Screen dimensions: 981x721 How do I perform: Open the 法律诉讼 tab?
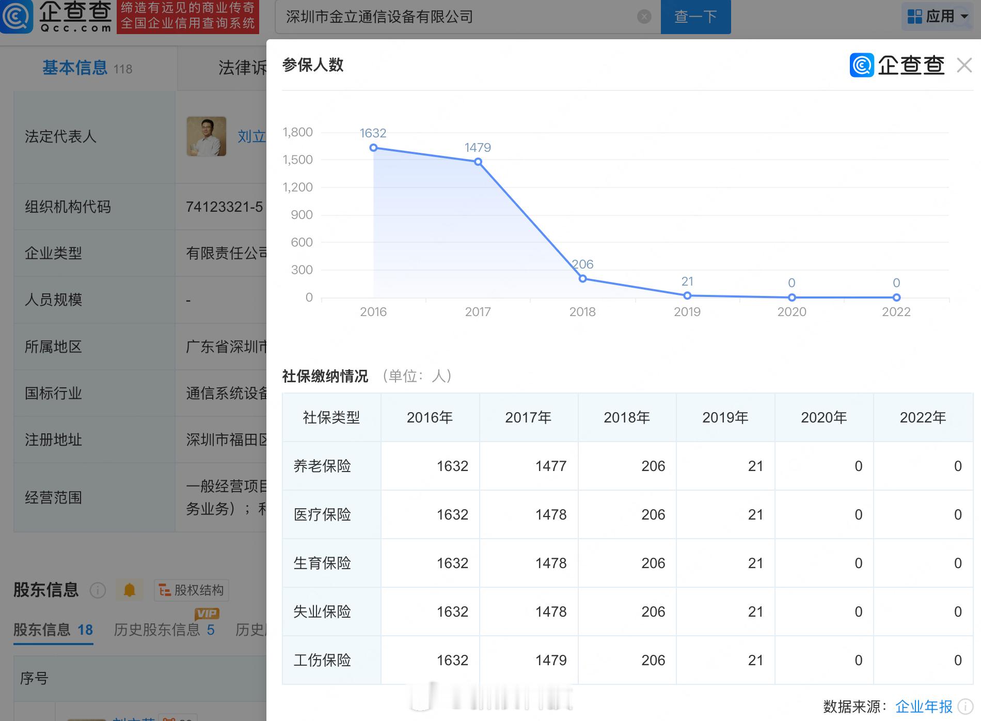242,68
